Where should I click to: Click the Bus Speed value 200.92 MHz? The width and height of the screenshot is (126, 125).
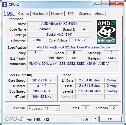click(x=42, y=91)
